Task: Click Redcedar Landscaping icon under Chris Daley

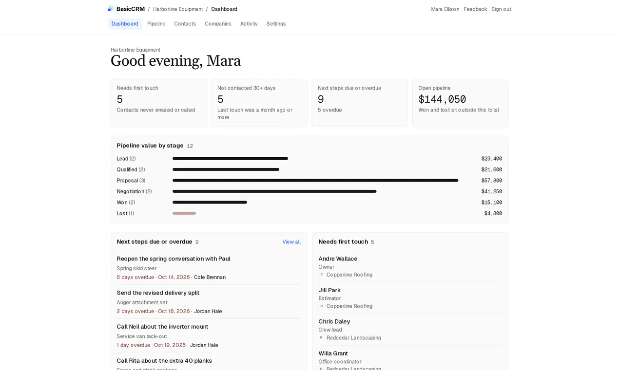Action: tap(321, 338)
